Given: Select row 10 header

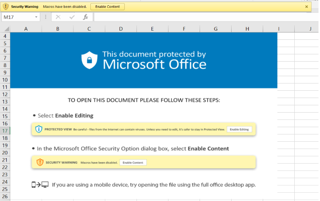Looking at the screenshot, I should pos(5,80).
